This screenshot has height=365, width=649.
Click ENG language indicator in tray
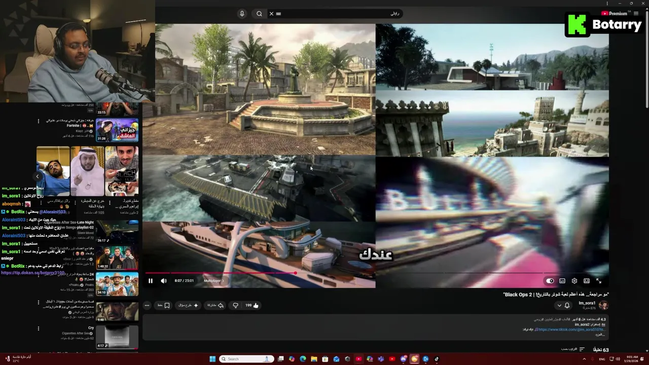coord(602,359)
